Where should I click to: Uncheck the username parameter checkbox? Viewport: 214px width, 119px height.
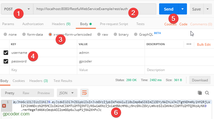click(x=6, y=53)
